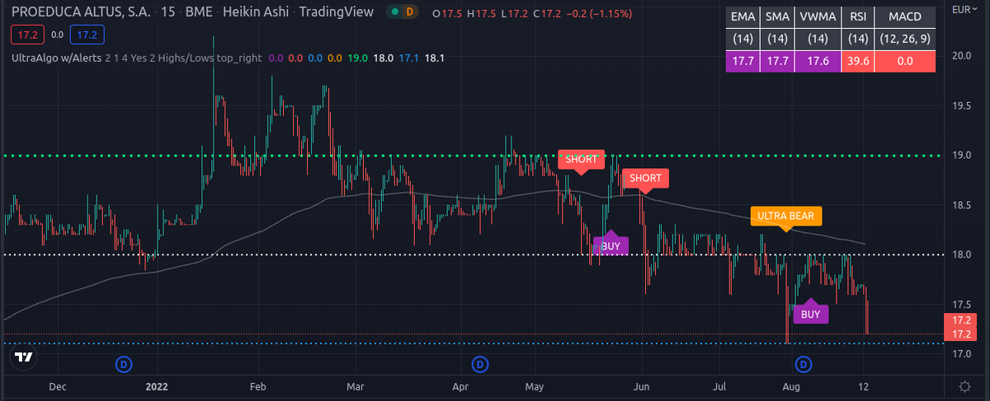This screenshot has height=401, width=990.
Task: Click the 20.0 price axis label
Action: (962, 56)
